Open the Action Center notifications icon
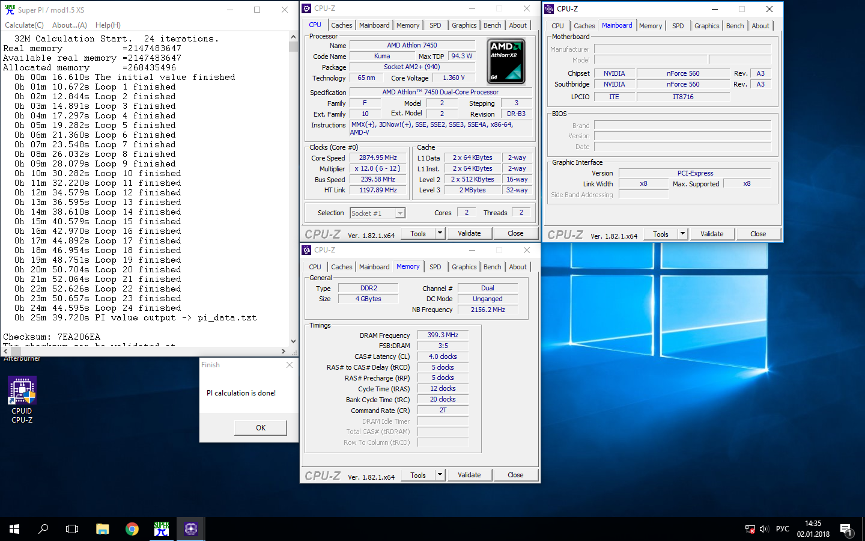Viewport: 865px width, 541px height. tap(846, 530)
